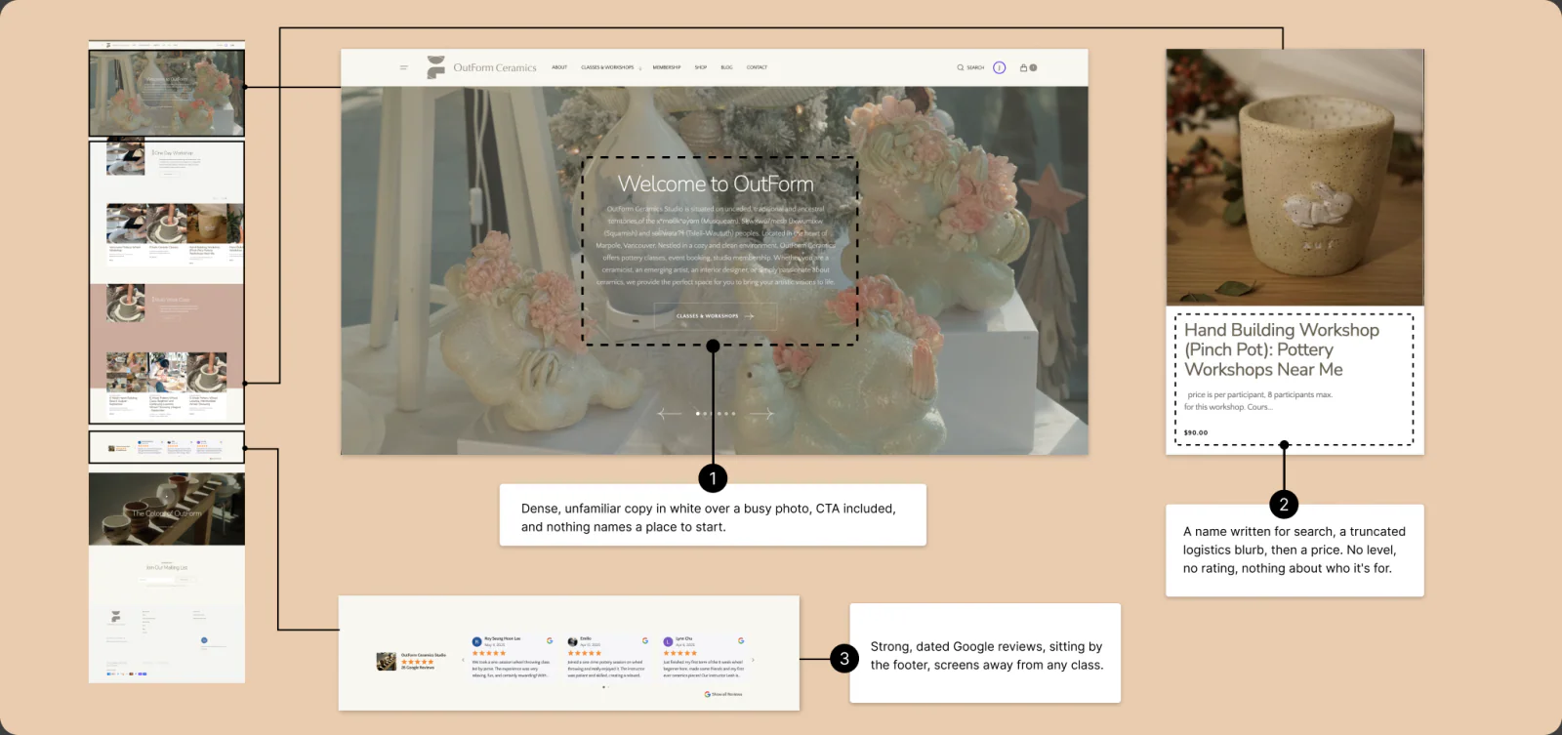Click the search magnifier icon
Image resolution: width=1562 pixels, height=735 pixels.
point(960,67)
